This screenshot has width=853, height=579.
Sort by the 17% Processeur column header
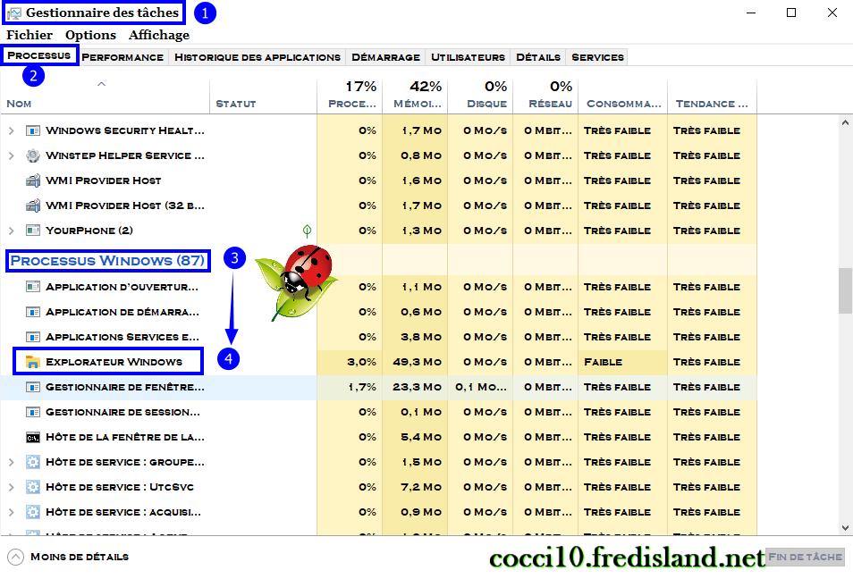(x=350, y=96)
